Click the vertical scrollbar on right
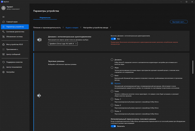The image size is (195, 131). pos(193,67)
